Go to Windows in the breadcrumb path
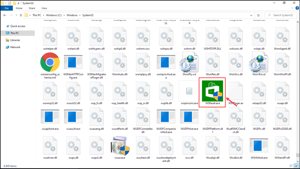300x169 pixels. point(72,15)
